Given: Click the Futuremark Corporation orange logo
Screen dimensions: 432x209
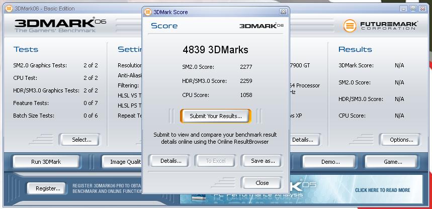Looking at the screenshot, I should point(350,26).
